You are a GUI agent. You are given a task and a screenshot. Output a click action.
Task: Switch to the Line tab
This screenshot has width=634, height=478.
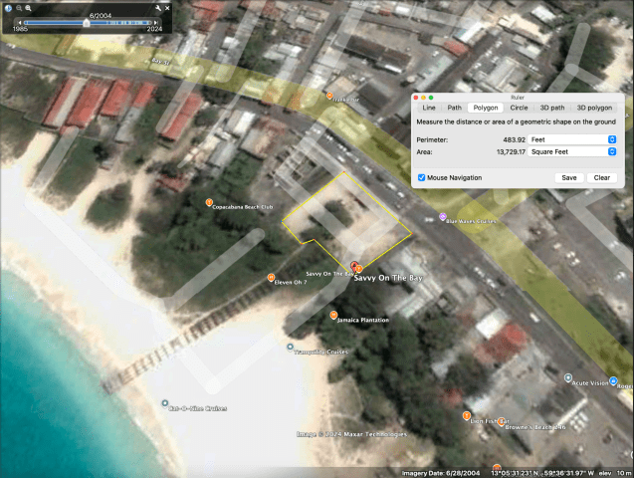[429, 108]
